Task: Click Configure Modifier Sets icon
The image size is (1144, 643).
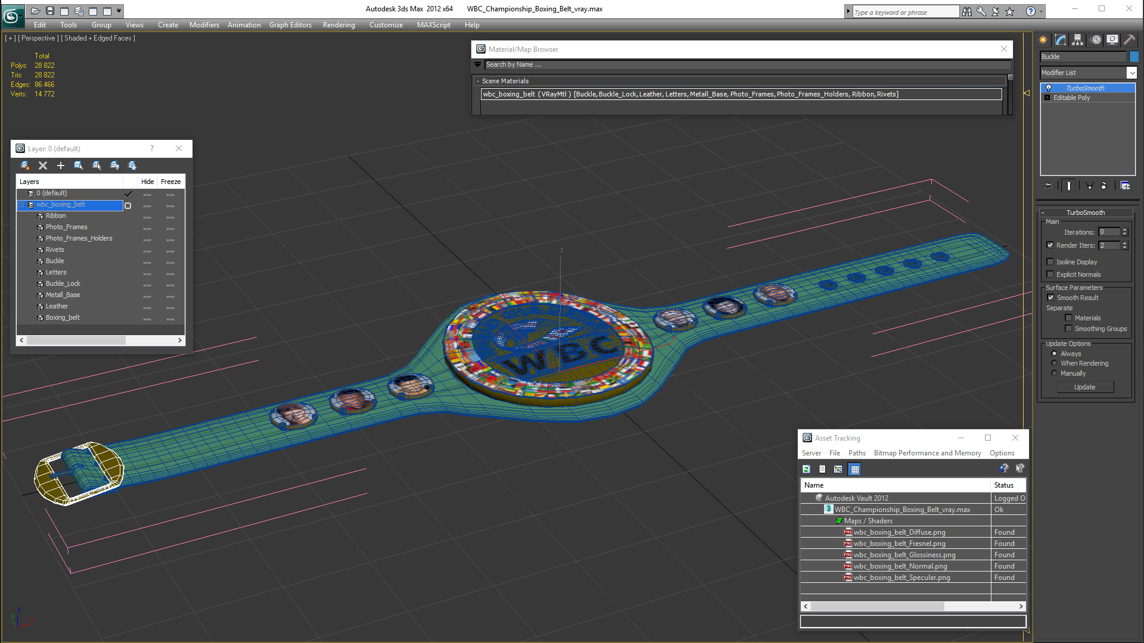Action: [1125, 186]
